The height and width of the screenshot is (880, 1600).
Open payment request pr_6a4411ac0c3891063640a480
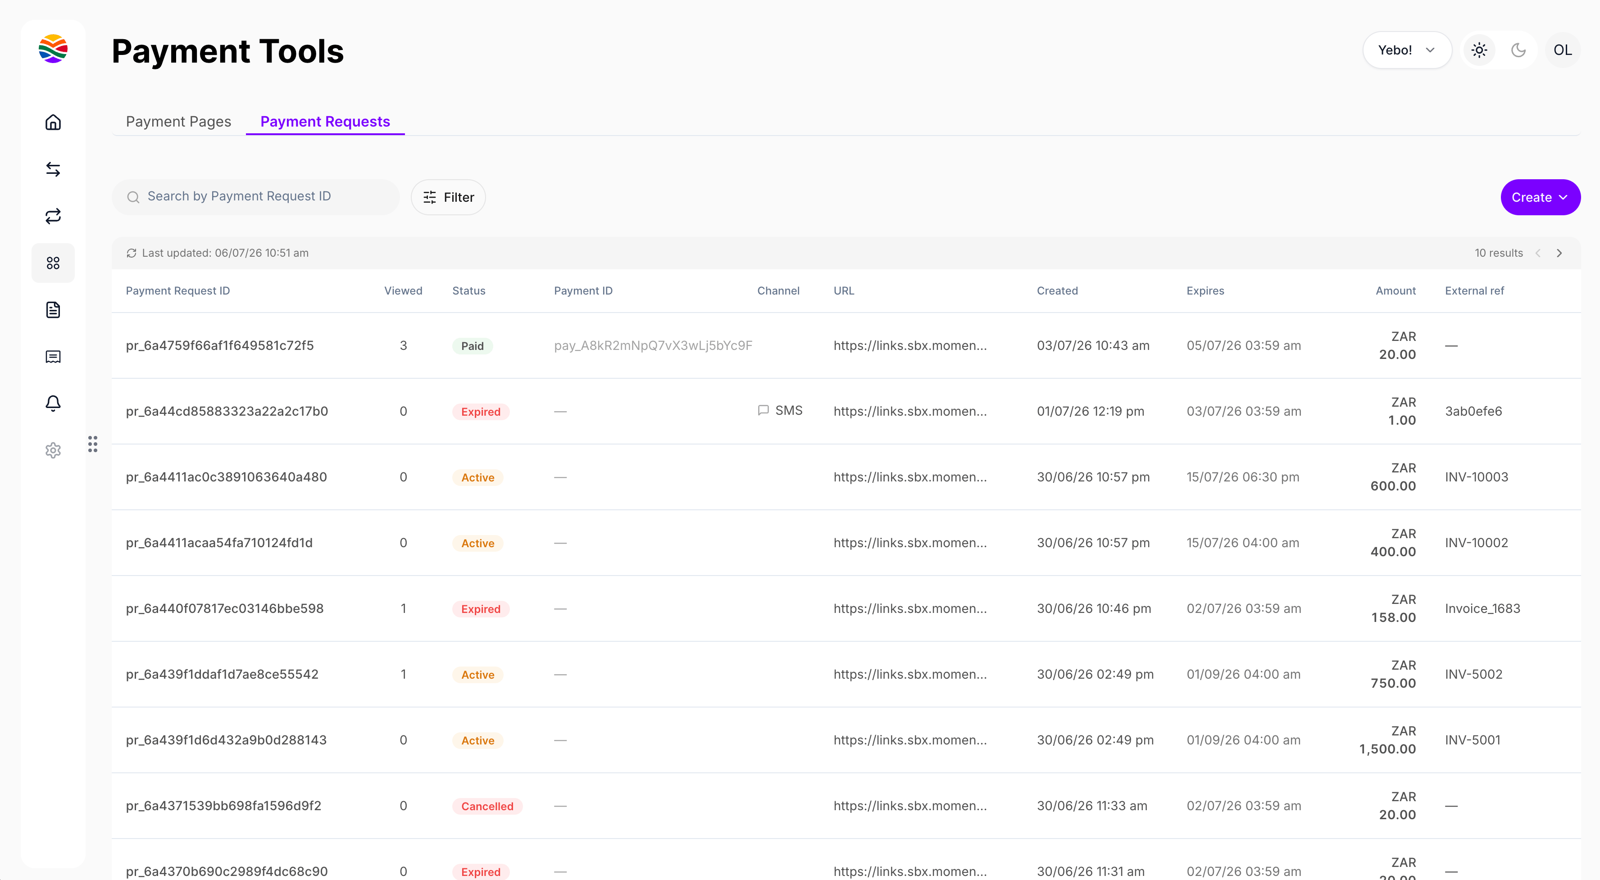point(226,477)
